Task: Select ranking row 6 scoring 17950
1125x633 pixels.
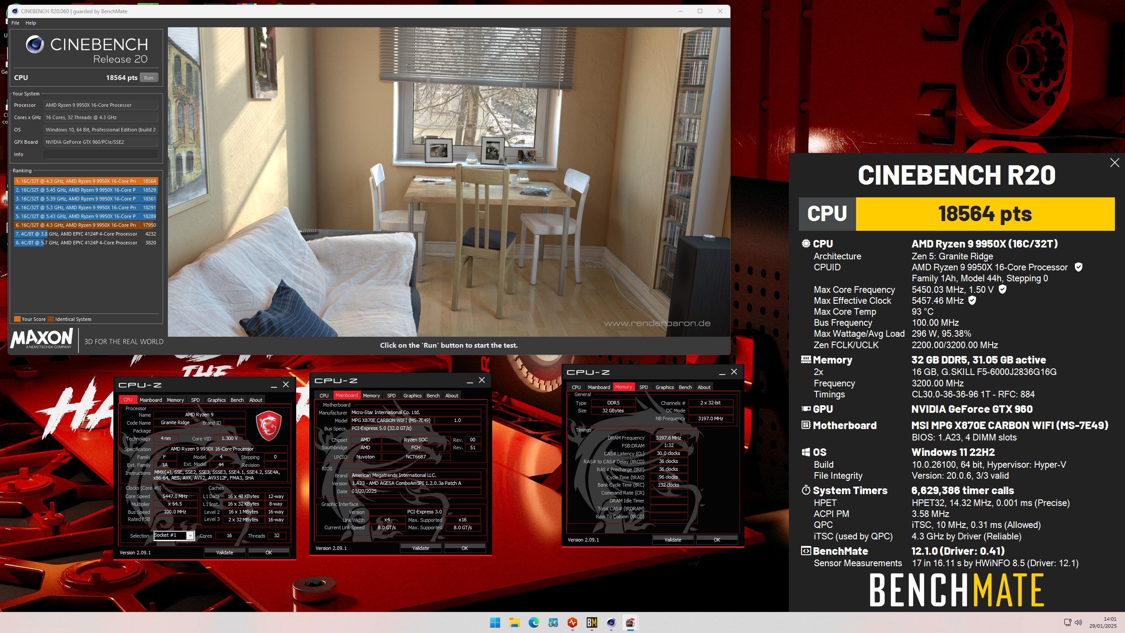Action: click(x=86, y=225)
